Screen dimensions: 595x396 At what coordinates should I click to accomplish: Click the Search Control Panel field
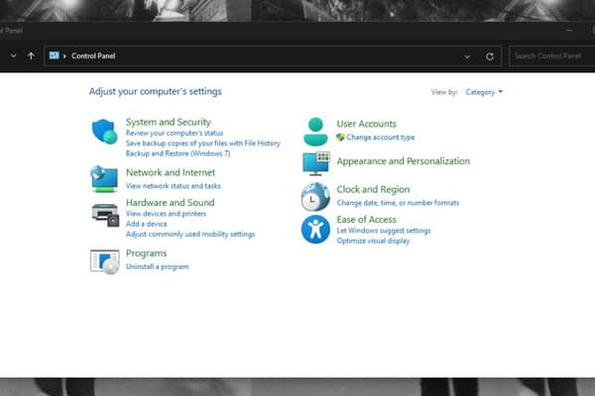coord(552,56)
